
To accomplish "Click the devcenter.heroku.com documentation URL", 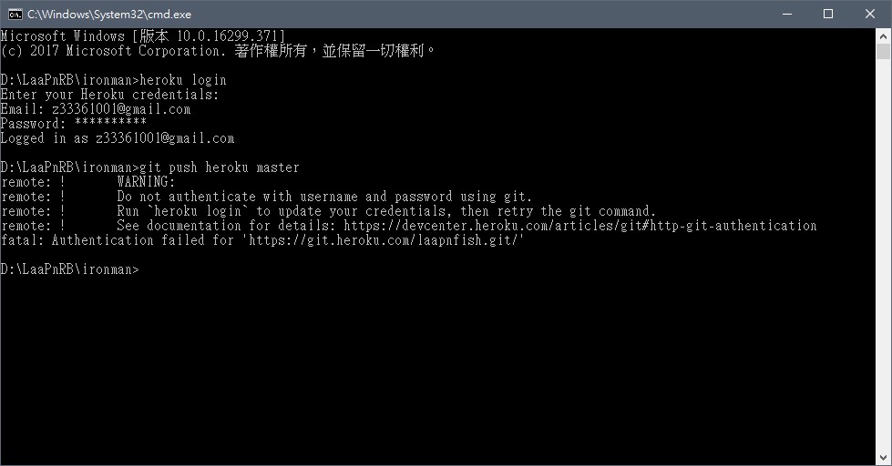I will (x=580, y=226).
